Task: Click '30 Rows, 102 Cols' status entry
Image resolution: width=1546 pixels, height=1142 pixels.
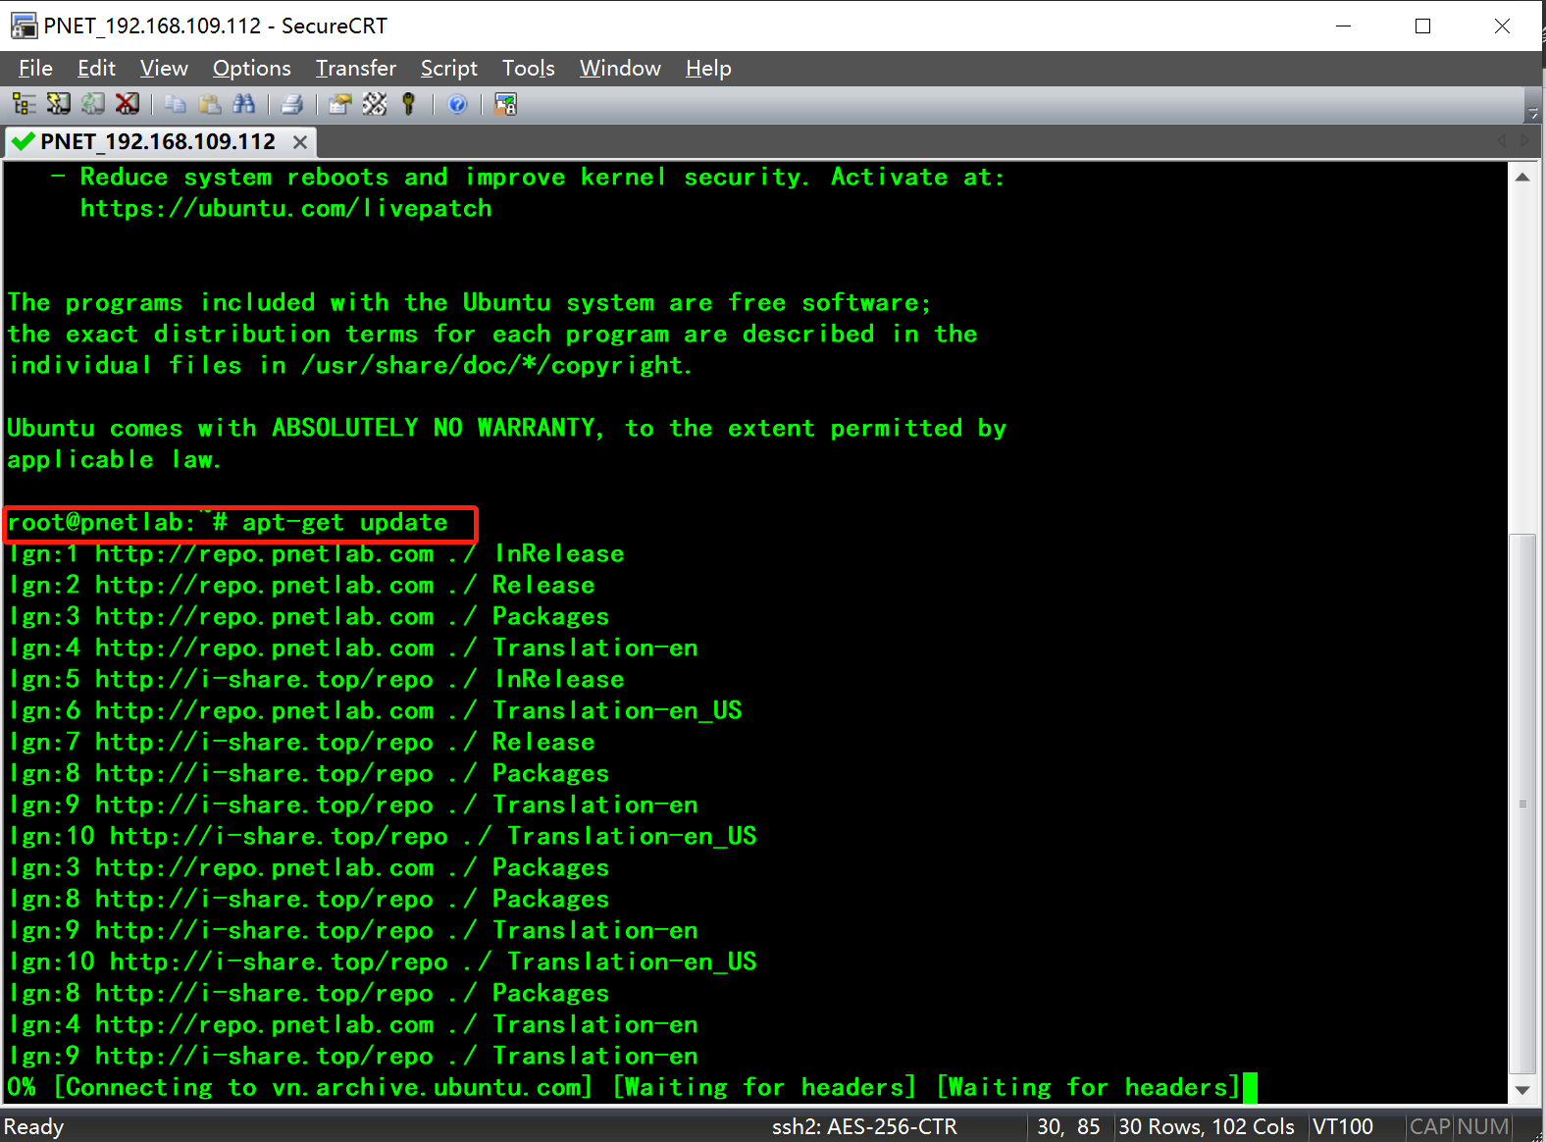Action: (x=1207, y=1126)
